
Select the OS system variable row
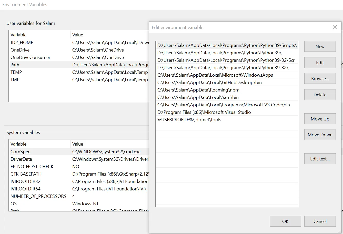coord(79,204)
